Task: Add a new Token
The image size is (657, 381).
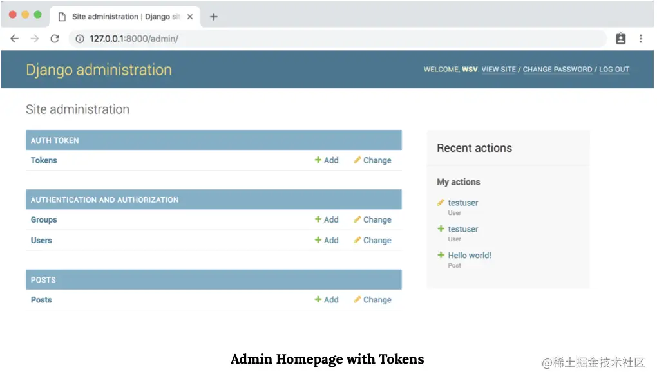Action: pyautogui.click(x=327, y=160)
